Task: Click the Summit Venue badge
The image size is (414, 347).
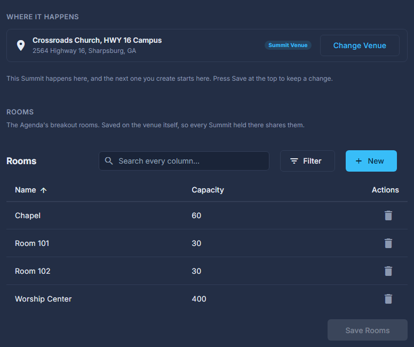Action: tap(288, 45)
